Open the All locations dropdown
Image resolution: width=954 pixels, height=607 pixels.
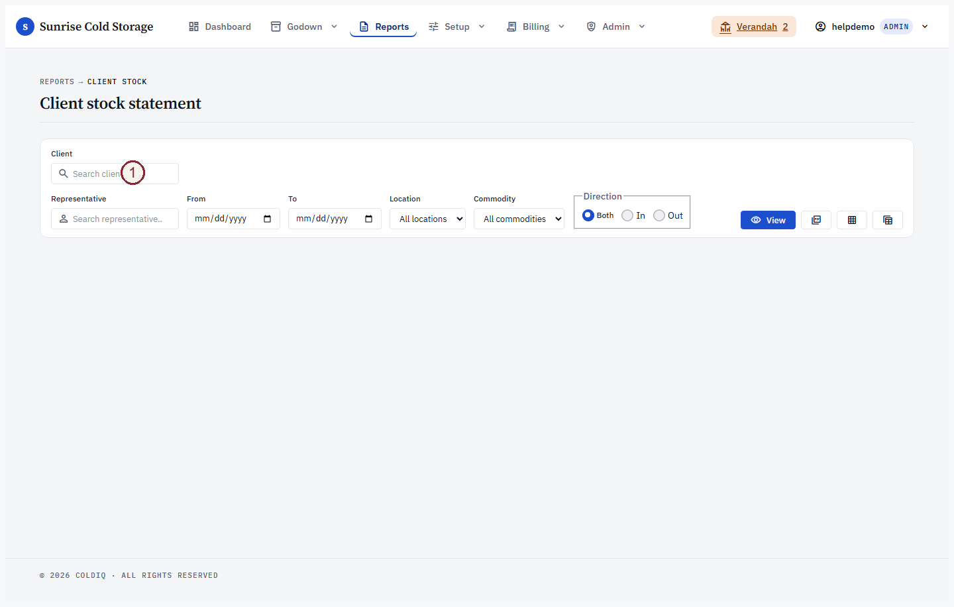click(427, 219)
